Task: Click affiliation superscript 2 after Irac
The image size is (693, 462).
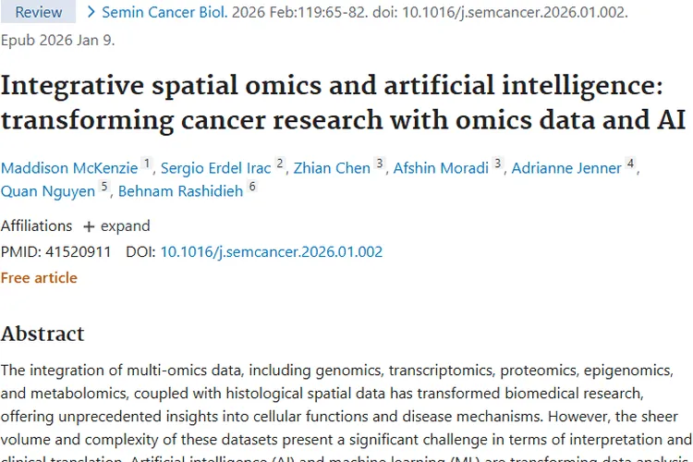Action: tap(280, 164)
